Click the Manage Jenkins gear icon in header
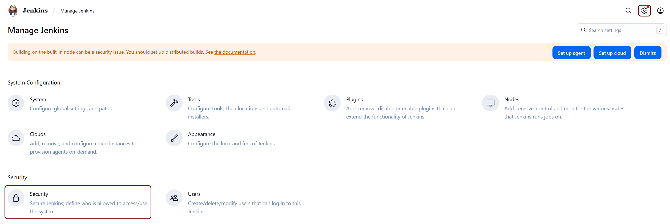Screen dimensions: 670x224 644,11
